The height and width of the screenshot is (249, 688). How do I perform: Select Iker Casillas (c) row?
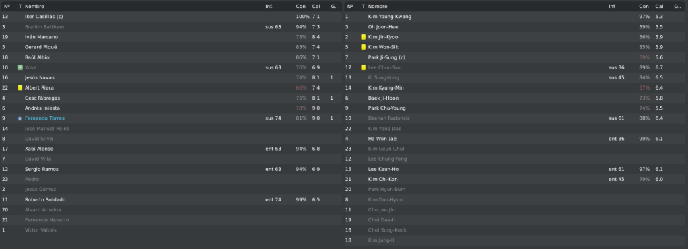pyautogui.click(x=171, y=17)
